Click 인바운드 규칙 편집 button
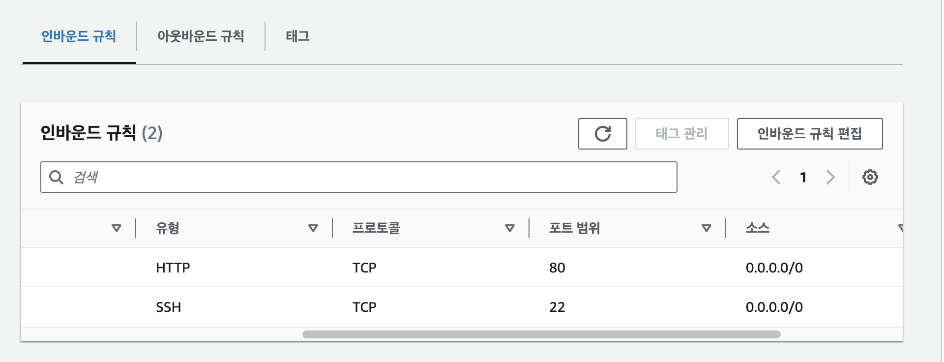 [809, 134]
